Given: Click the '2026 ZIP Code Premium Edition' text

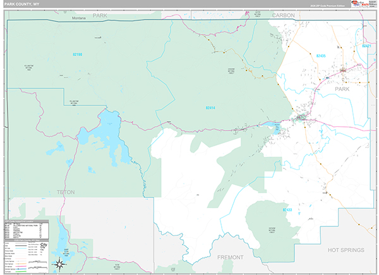Looking at the screenshot, I should 327,6.
